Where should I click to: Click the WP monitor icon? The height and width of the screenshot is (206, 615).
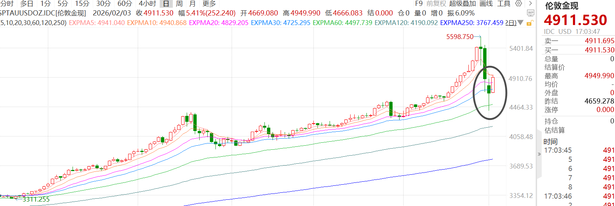tap(531, 13)
